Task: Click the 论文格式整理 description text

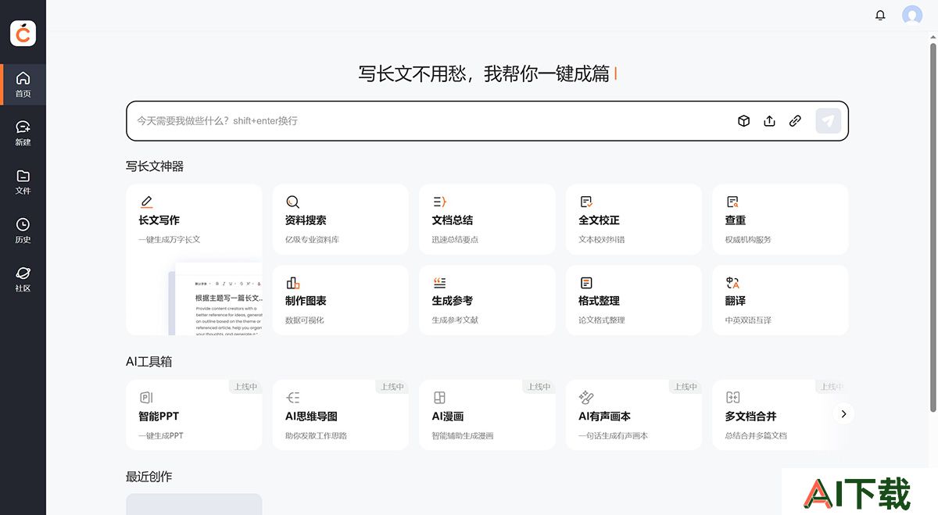Action: click(x=602, y=320)
